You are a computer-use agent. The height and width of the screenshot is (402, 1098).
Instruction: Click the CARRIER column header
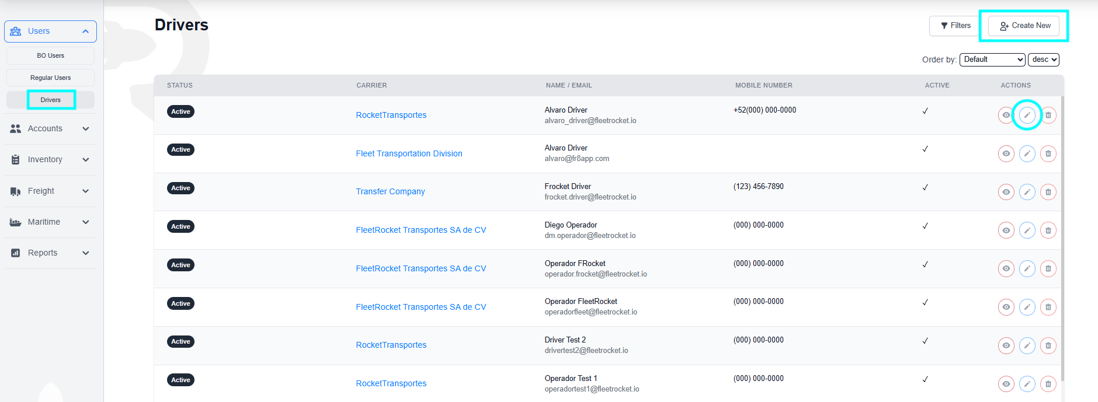pos(371,85)
